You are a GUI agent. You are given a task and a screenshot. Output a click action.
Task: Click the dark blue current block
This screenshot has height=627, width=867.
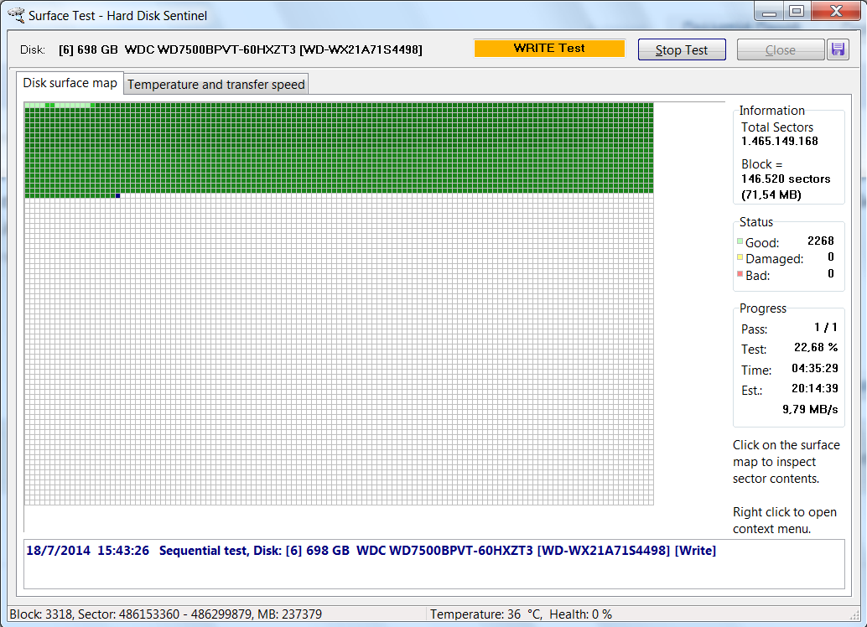point(117,196)
